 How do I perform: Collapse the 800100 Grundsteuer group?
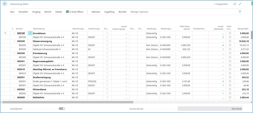tap(14, 33)
